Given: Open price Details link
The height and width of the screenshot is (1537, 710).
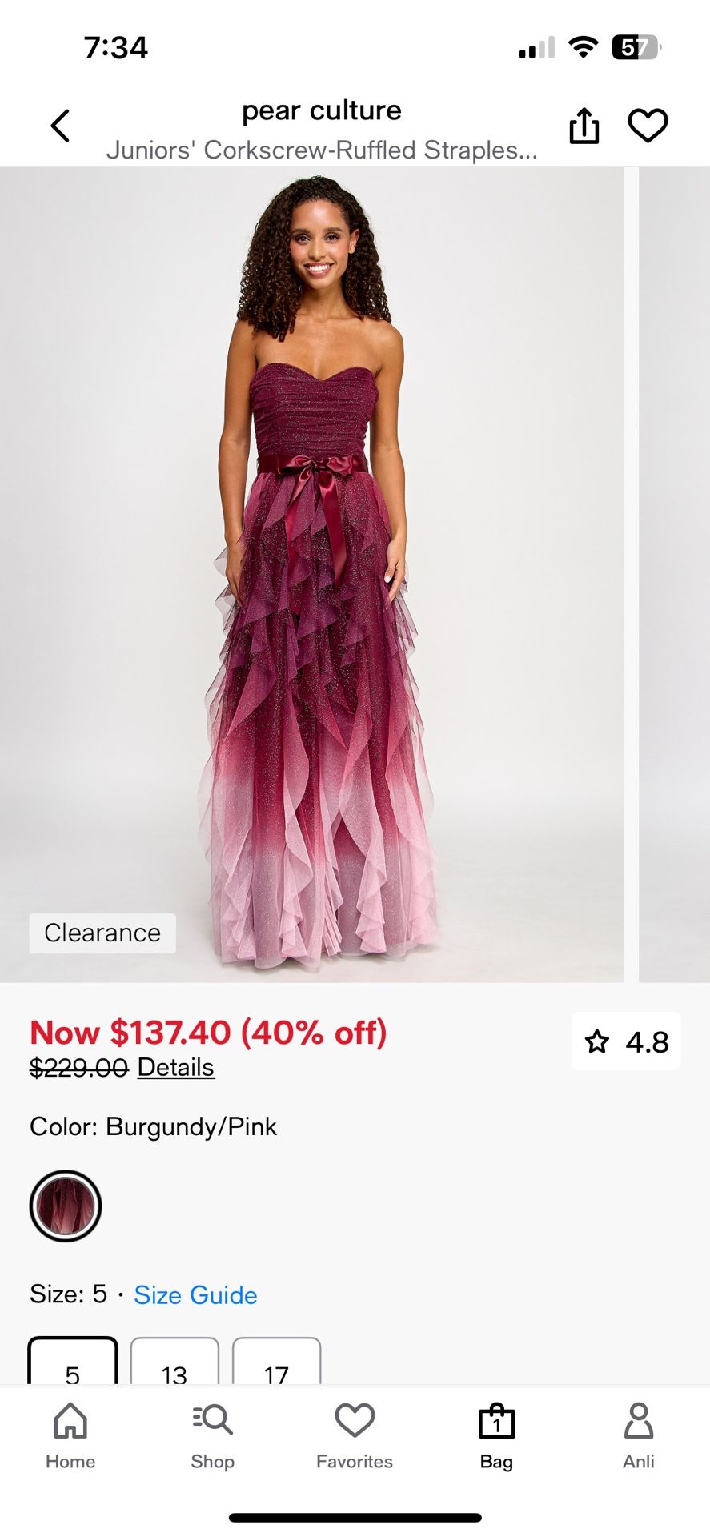Looking at the screenshot, I should point(176,1067).
